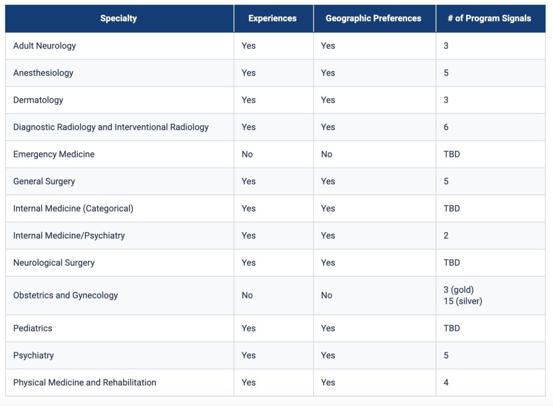Select the Geographic Preferences column header
The width and height of the screenshot is (553, 406).
pos(373,18)
